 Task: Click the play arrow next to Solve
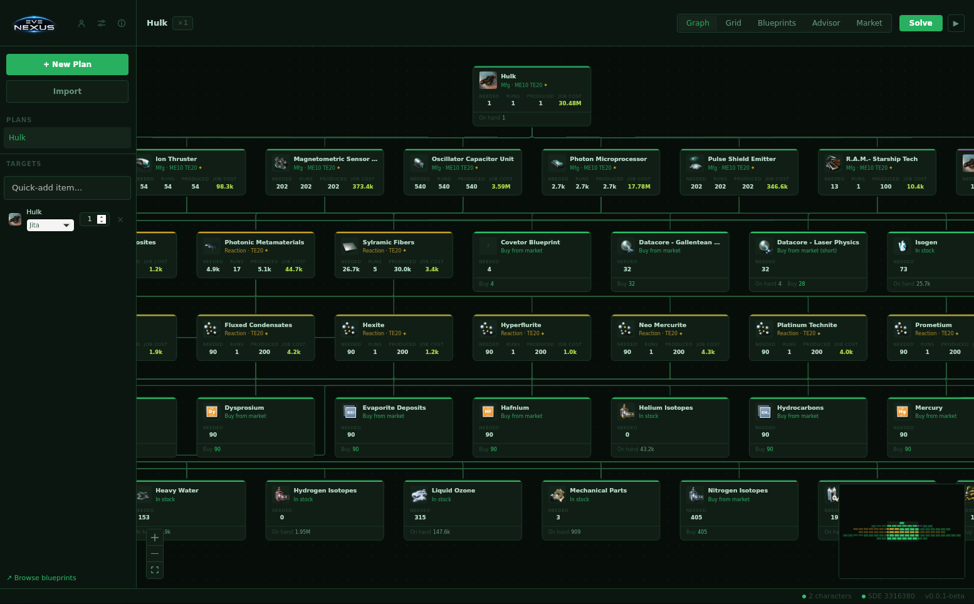pyautogui.click(x=956, y=23)
